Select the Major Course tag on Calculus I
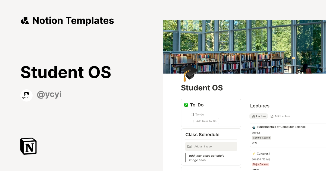The width and height of the screenshot is (326, 171). click(260, 164)
